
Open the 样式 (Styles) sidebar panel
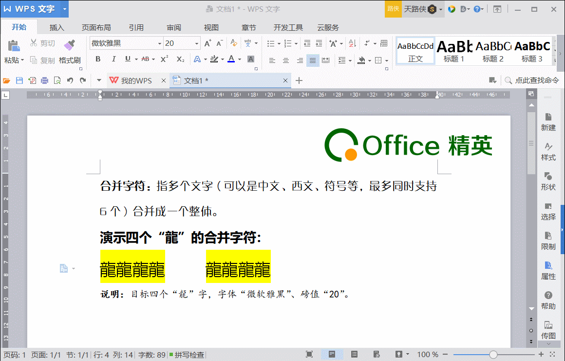pos(548,152)
